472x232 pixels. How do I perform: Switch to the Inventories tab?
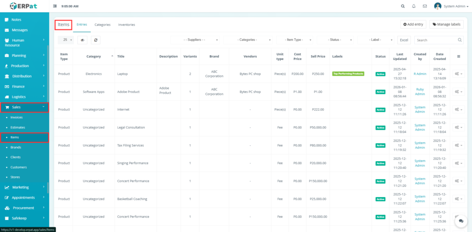pyautogui.click(x=126, y=24)
